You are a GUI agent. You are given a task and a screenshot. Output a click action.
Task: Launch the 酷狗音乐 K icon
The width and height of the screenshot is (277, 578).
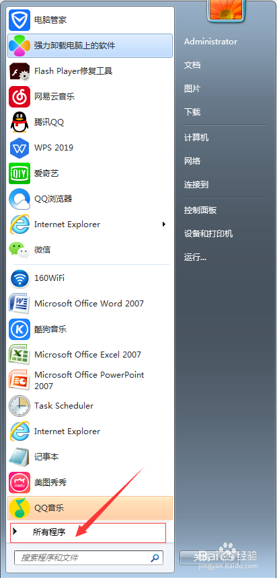pyautogui.click(x=19, y=329)
